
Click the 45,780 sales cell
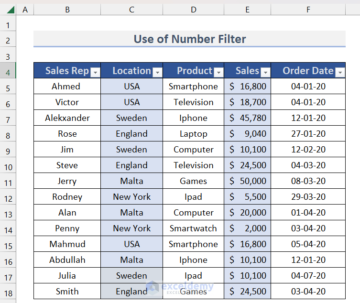pyautogui.click(x=247, y=118)
